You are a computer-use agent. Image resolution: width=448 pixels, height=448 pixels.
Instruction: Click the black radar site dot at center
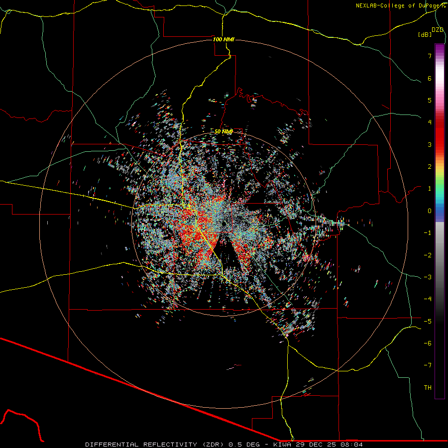224,224
